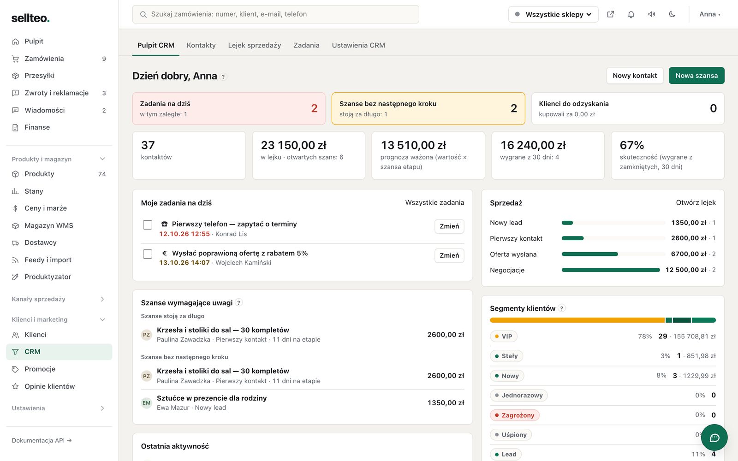The image size is (738, 461).
Task: Open the notifications bell icon
Action: click(x=631, y=14)
